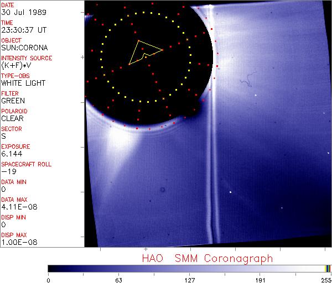Click the DATA MIN label

(14, 182)
